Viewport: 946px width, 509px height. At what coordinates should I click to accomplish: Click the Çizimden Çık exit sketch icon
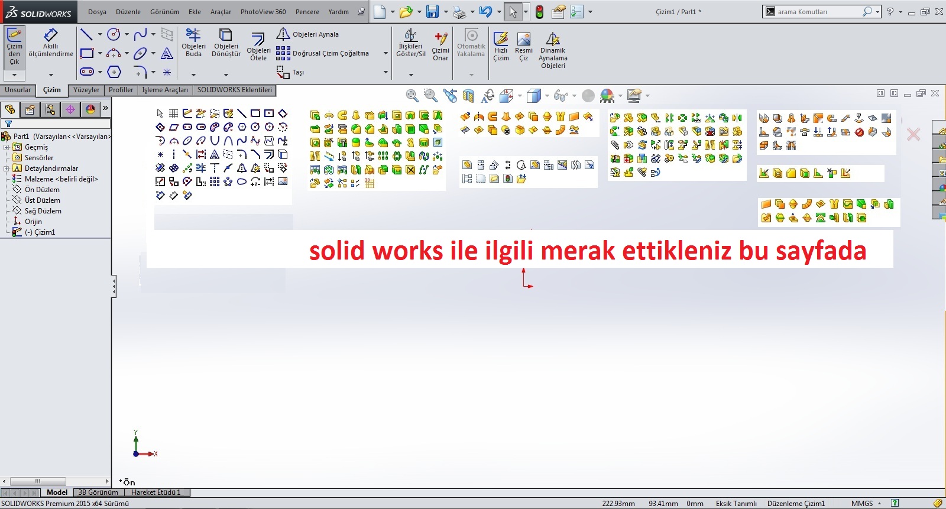point(14,46)
